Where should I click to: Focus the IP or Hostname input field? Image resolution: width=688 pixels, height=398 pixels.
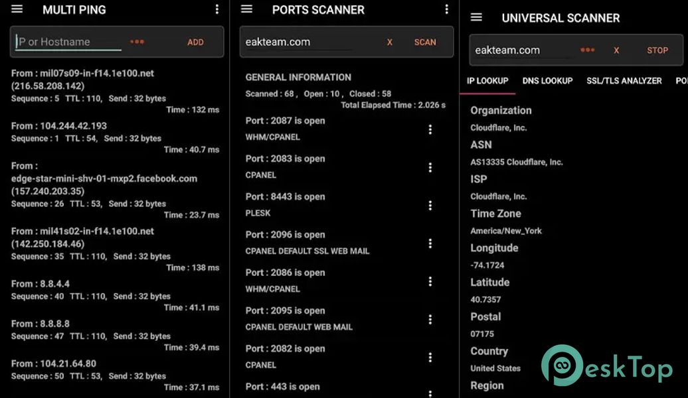point(68,42)
